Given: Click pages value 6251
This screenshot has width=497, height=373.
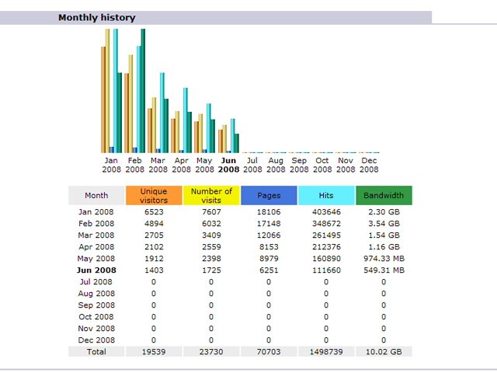Looking at the screenshot, I should [x=269, y=270].
